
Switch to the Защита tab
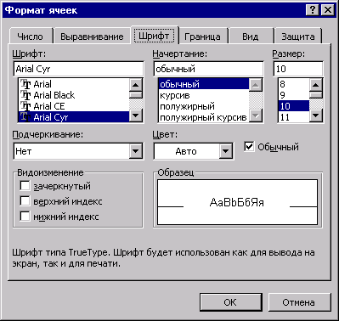click(298, 37)
